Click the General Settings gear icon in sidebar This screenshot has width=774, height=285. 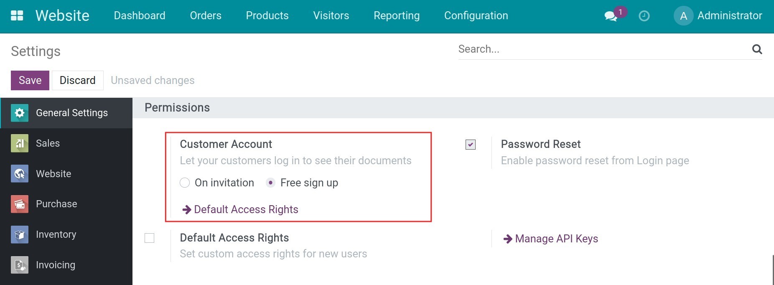click(x=19, y=112)
